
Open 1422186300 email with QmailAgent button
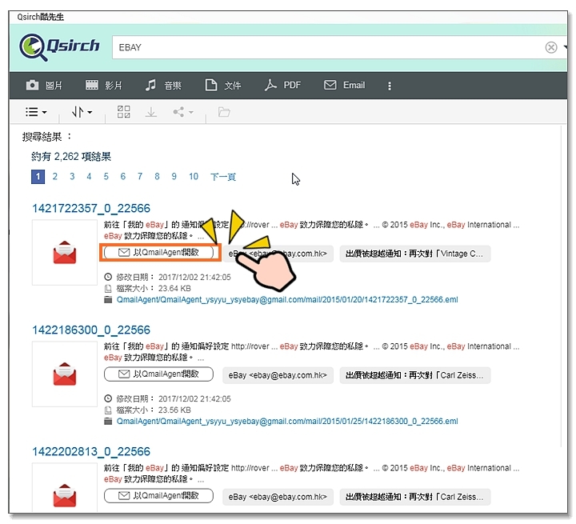[158, 374]
